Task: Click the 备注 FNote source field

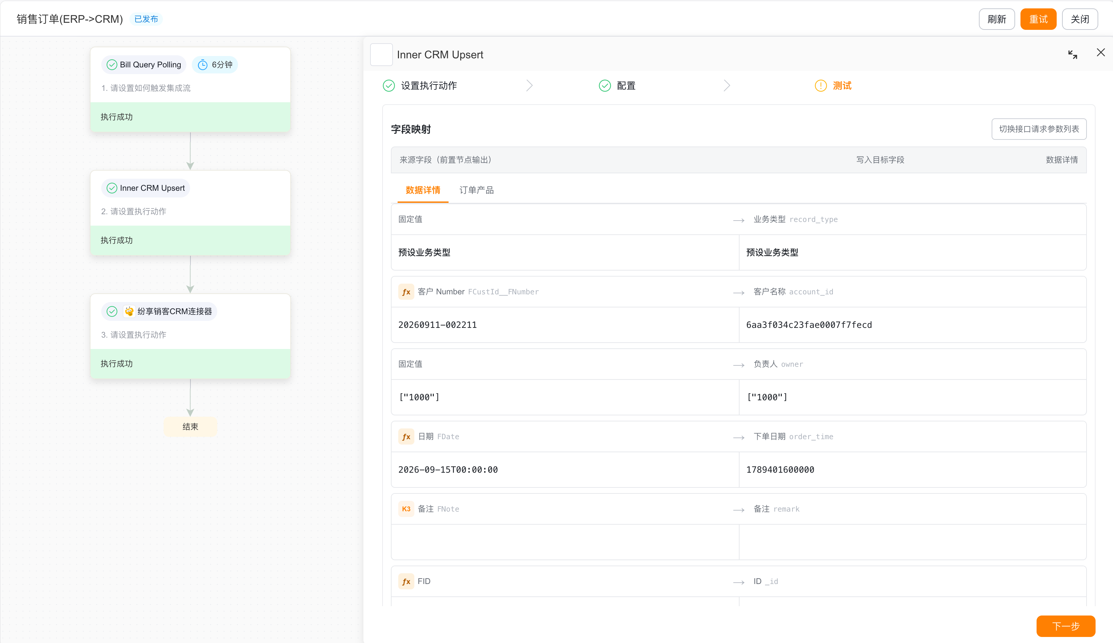Action: (x=438, y=509)
